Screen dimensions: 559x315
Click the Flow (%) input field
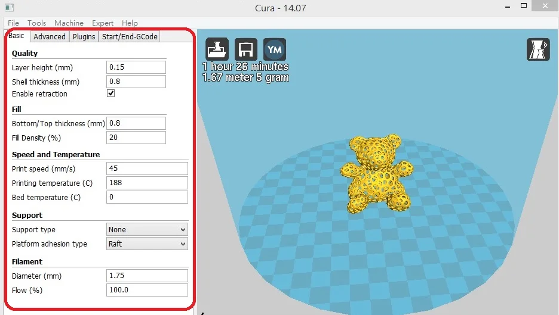click(x=147, y=290)
